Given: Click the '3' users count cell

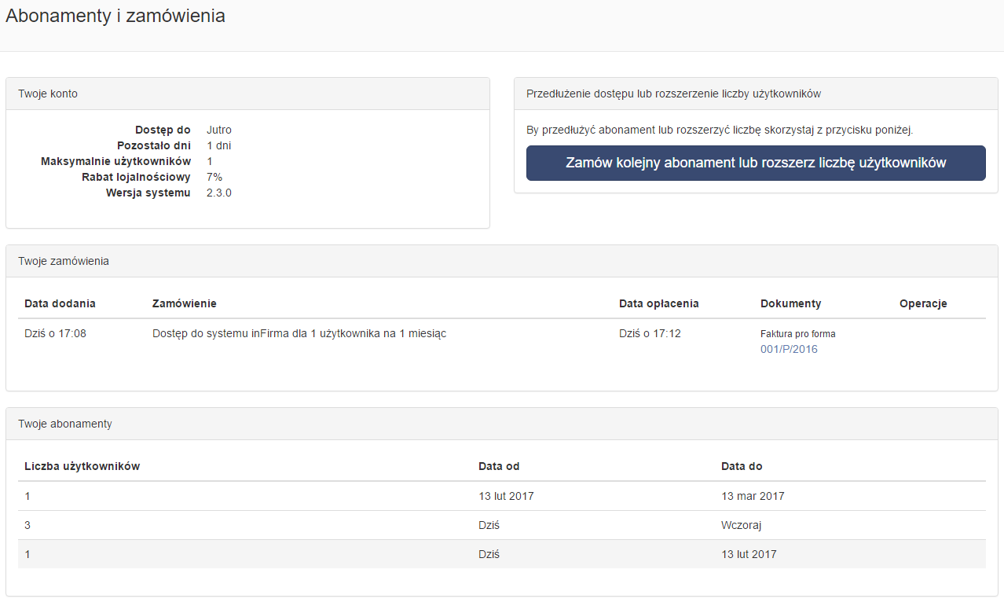Looking at the screenshot, I should [x=27, y=525].
